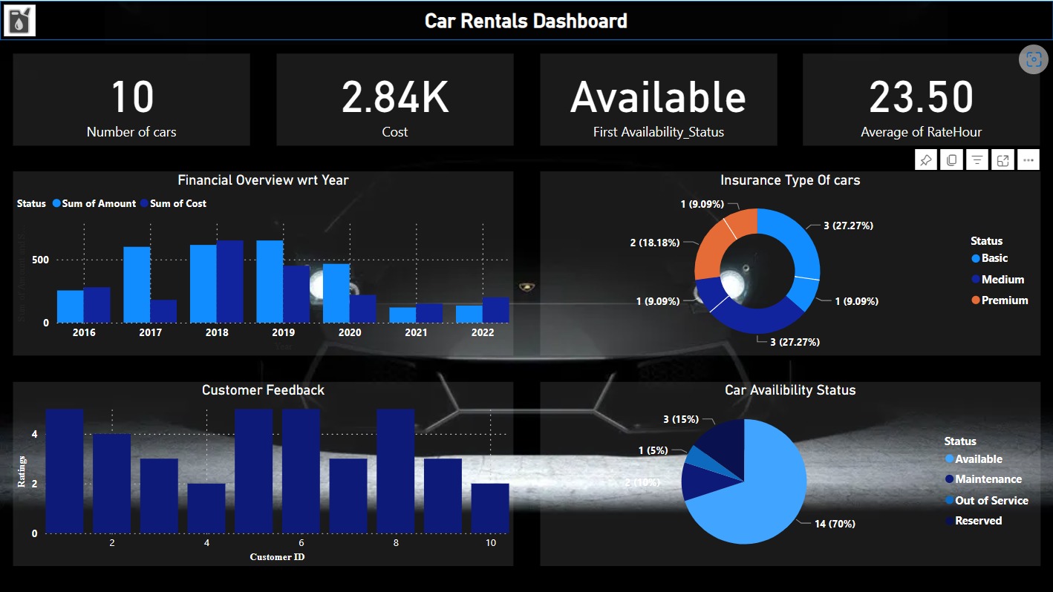Open filters affecting this visual icon
The image size is (1053, 592).
tap(977, 160)
